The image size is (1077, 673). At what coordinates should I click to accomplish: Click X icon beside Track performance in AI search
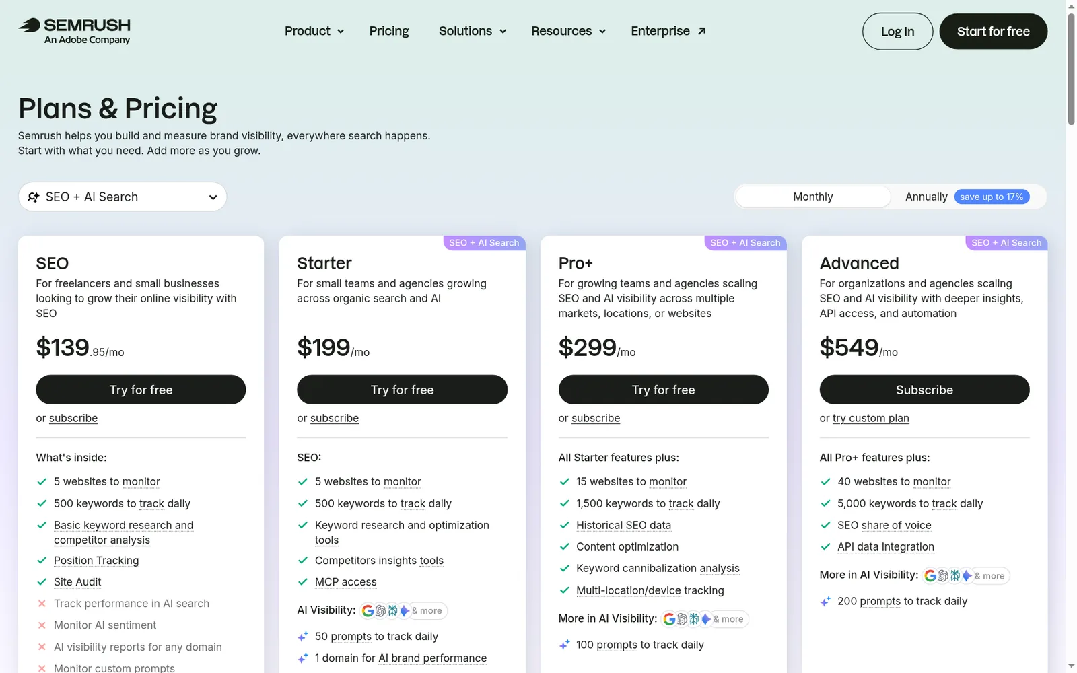pos(42,604)
